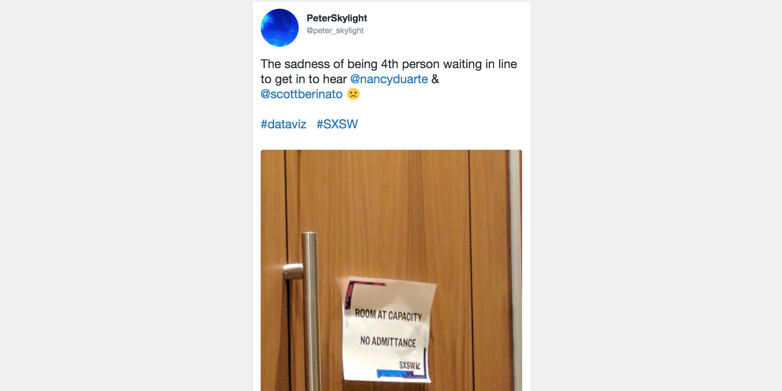Click the 'Room at Capacity' sign text in photo
The image size is (782, 391).
tap(389, 315)
